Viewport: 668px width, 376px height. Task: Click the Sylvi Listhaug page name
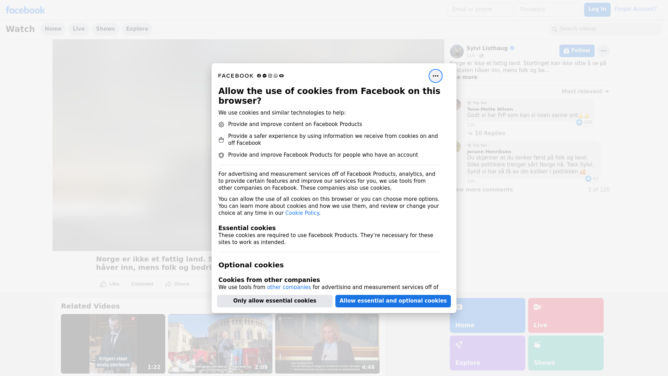click(x=487, y=48)
